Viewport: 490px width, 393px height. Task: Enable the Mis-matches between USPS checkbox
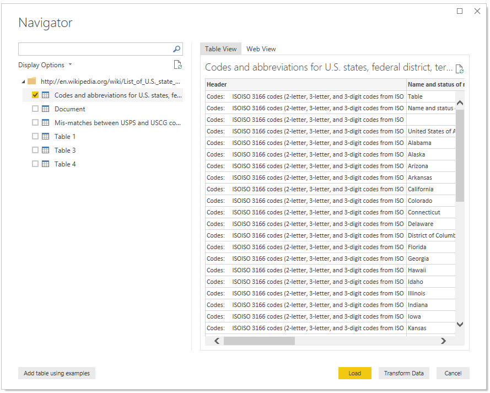(35, 123)
